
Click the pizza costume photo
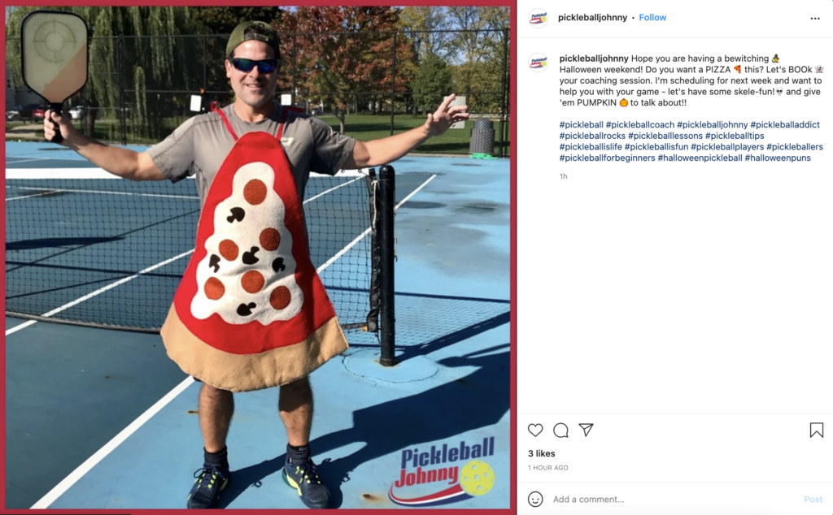click(258, 257)
